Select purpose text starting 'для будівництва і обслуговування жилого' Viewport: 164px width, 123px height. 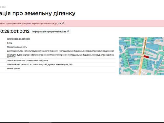point(60,51)
